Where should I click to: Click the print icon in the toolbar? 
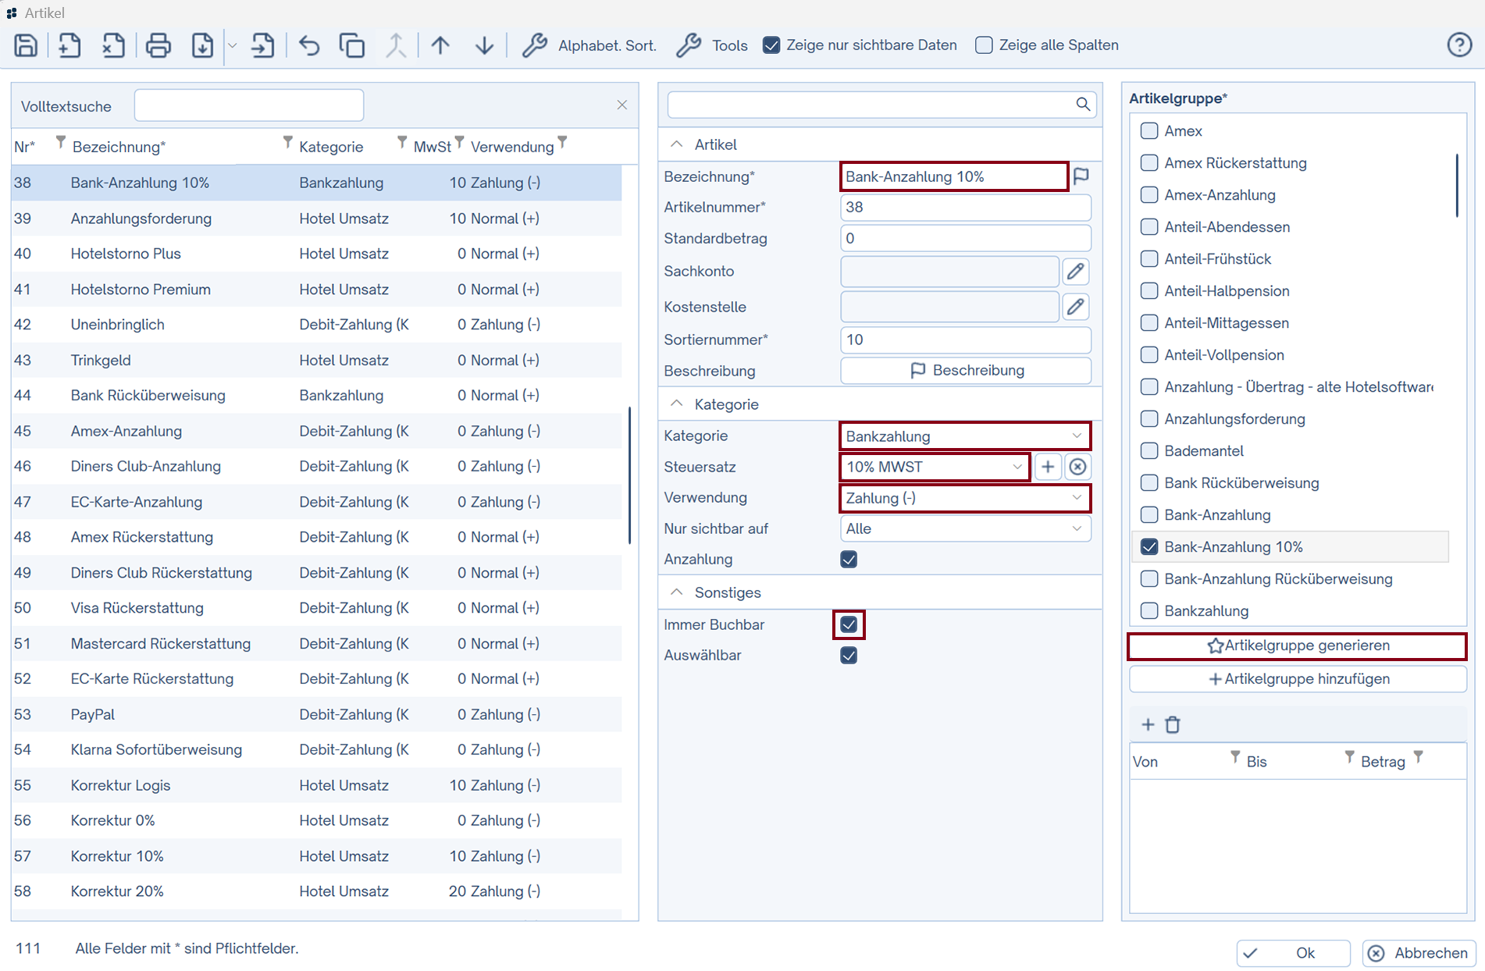click(x=158, y=45)
